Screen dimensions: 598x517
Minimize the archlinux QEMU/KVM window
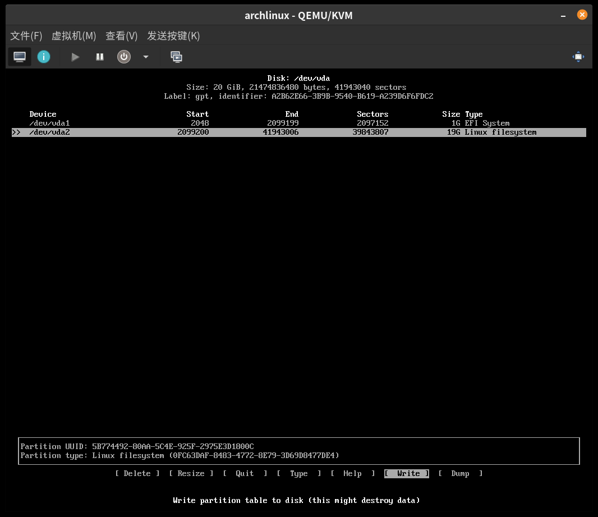[563, 16]
